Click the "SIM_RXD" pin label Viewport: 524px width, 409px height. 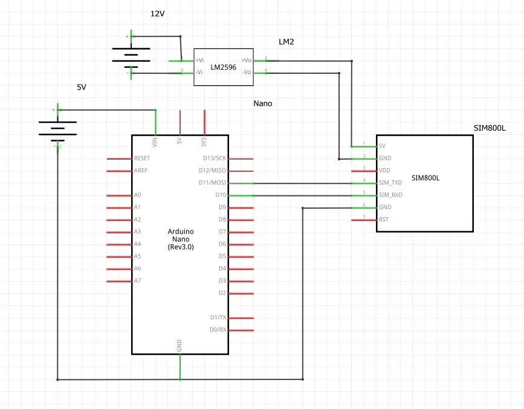(390, 195)
